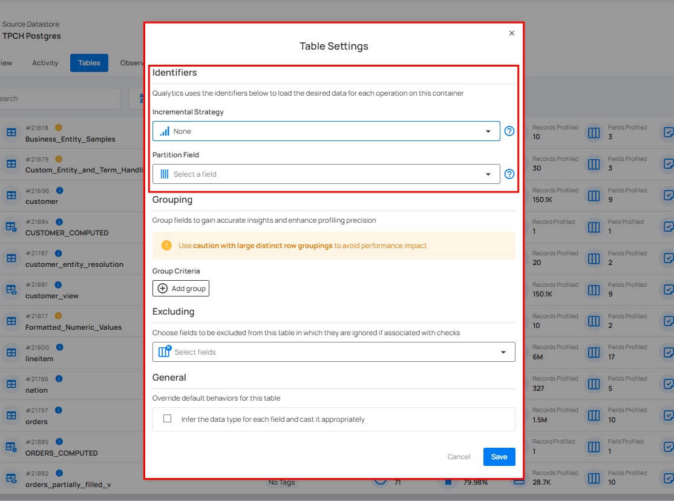The width and height of the screenshot is (674, 501).
Task: Save the table settings
Action: 499,457
